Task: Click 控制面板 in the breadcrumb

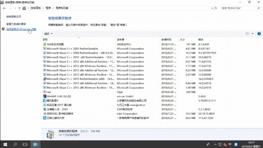Action: click(x=36, y=8)
